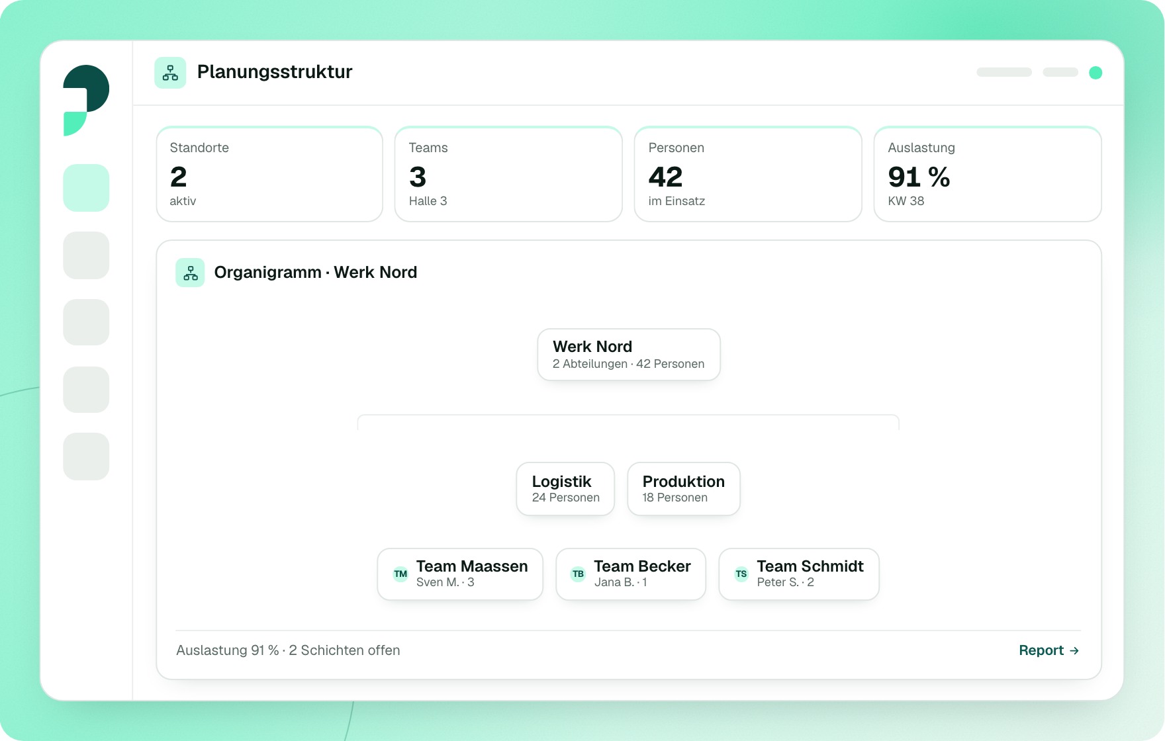Click the Planungsstruktur header hierarchy icon
The width and height of the screenshot is (1165, 741).
point(170,73)
